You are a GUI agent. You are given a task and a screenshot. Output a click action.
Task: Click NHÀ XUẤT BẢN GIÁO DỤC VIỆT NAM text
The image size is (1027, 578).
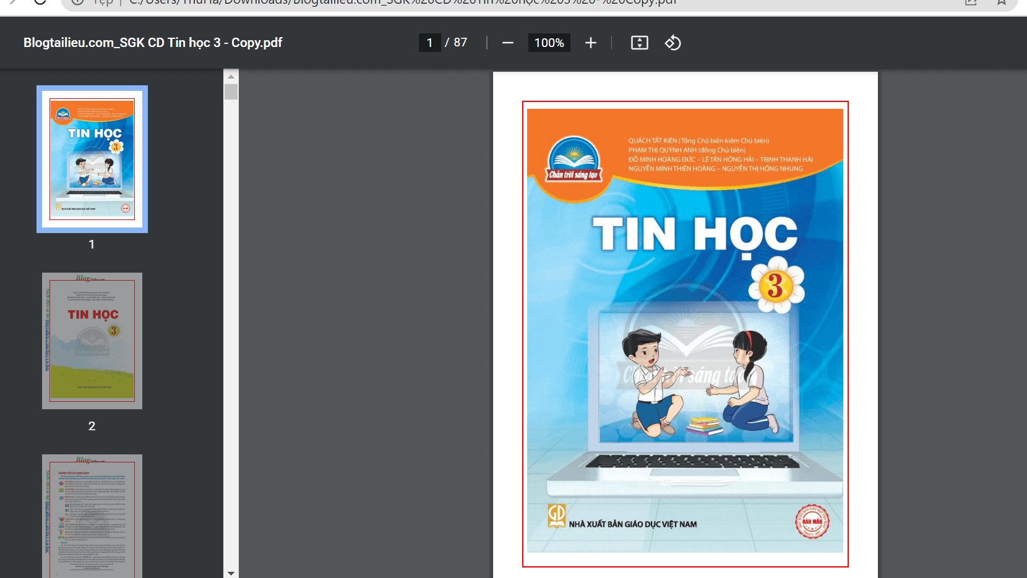pos(633,524)
